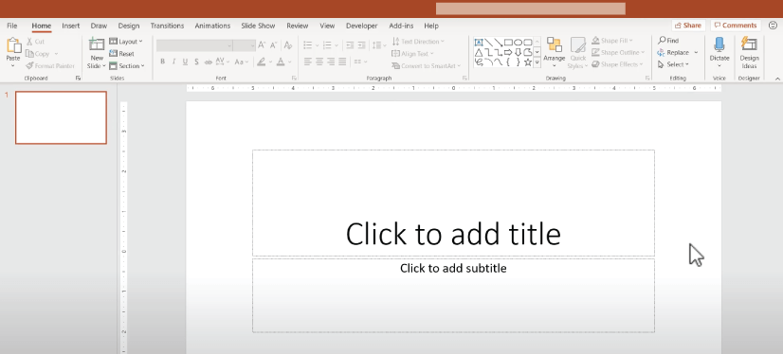
Task: Open the font color picker
Action: (283, 62)
